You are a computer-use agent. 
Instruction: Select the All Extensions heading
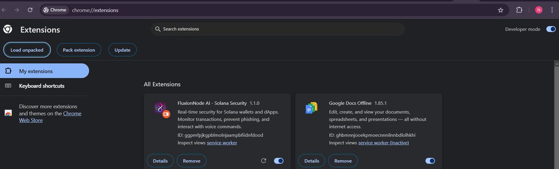(x=162, y=84)
